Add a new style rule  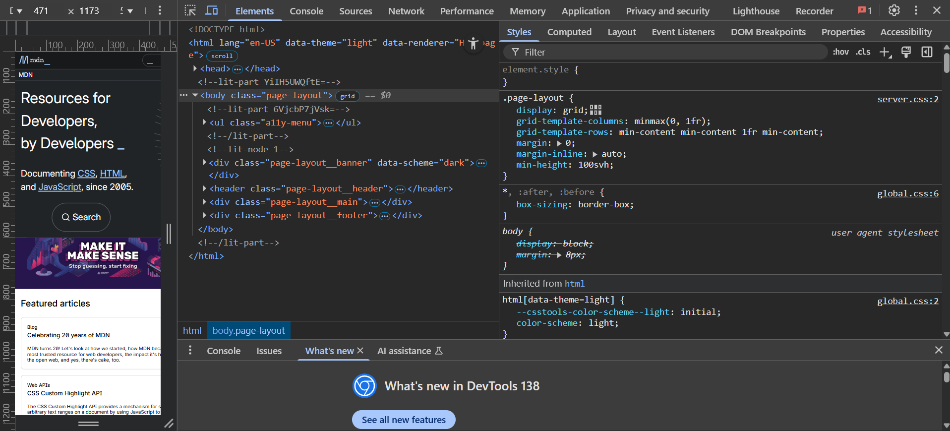point(885,52)
